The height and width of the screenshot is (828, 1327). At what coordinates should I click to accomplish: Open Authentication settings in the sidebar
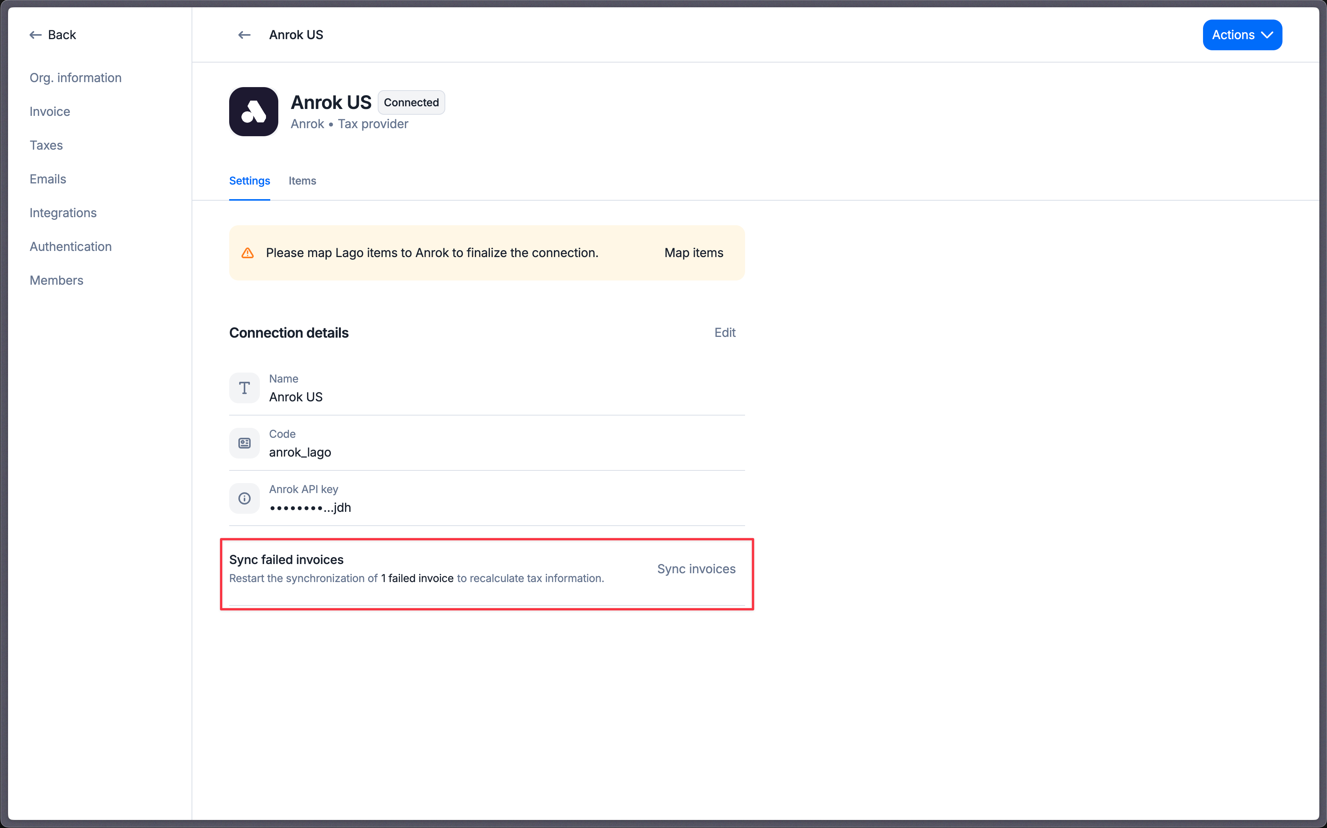click(x=71, y=246)
